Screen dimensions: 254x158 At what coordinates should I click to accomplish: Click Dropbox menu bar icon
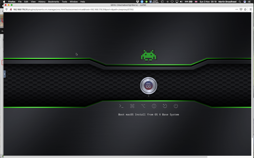coord(137,2)
